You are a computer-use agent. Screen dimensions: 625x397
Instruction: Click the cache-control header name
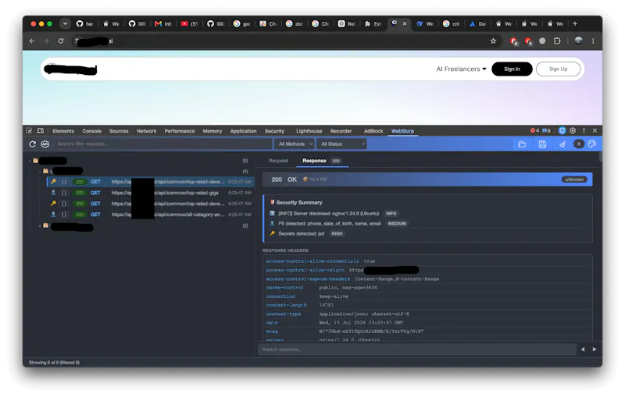pos(284,288)
